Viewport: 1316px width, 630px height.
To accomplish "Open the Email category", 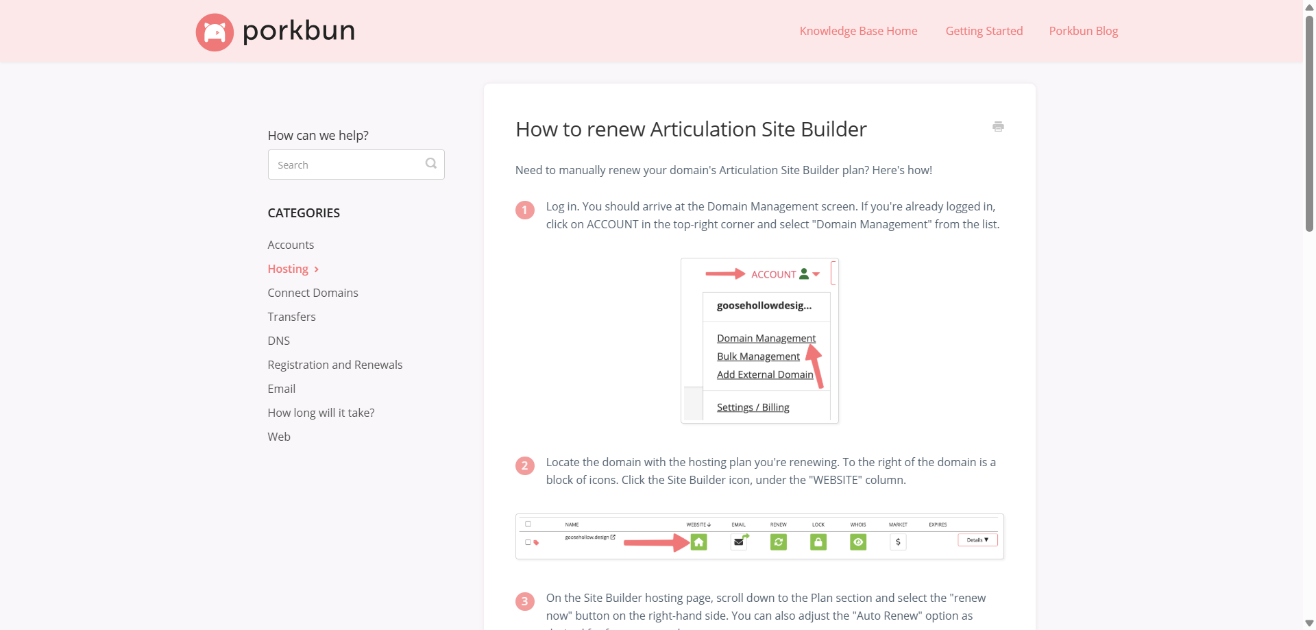I will 281,389.
